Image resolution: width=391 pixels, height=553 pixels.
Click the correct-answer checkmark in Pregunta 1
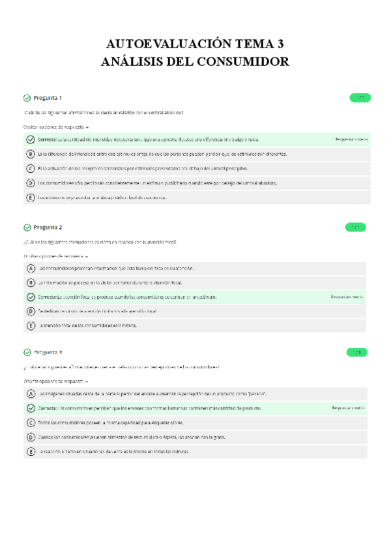coord(31,140)
